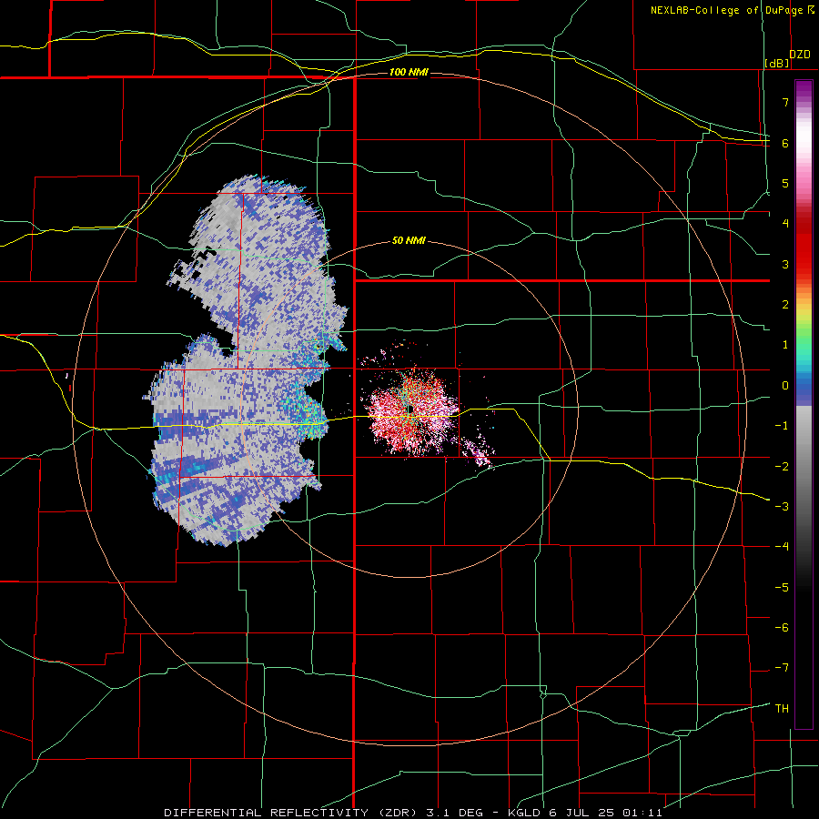Click the TH threshold label on the scale
Viewport: 819px width, 819px height.
pyautogui.click(x=782, y=709)
